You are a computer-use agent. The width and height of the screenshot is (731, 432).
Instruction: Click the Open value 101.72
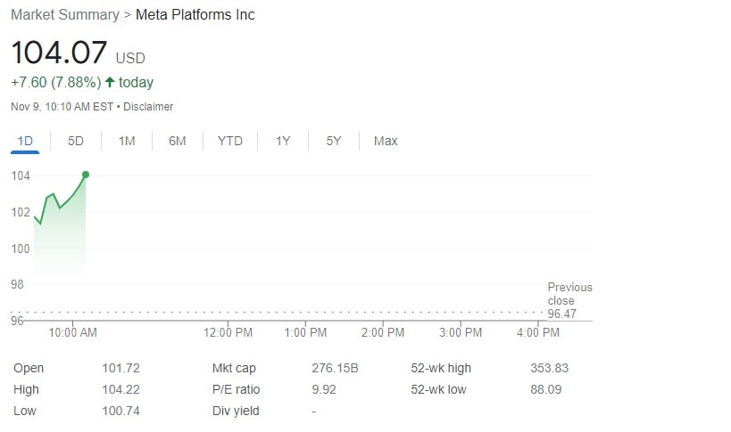click(x=120, y=368)
